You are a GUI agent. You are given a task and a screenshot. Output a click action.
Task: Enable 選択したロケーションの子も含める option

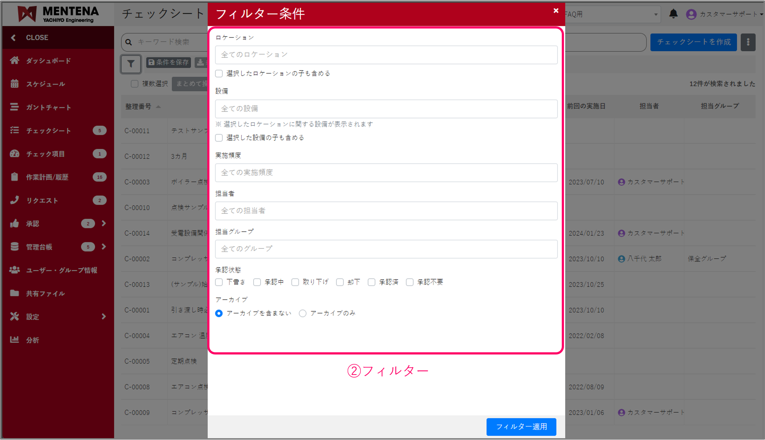pyautogui.click(x=219, y=73)
